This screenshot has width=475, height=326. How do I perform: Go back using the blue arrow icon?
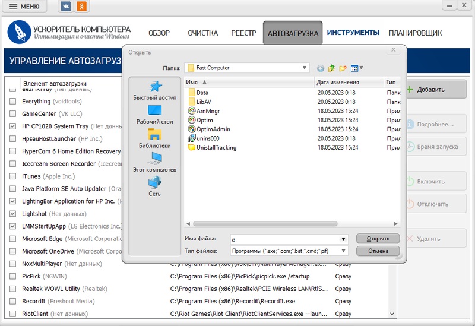321,68
